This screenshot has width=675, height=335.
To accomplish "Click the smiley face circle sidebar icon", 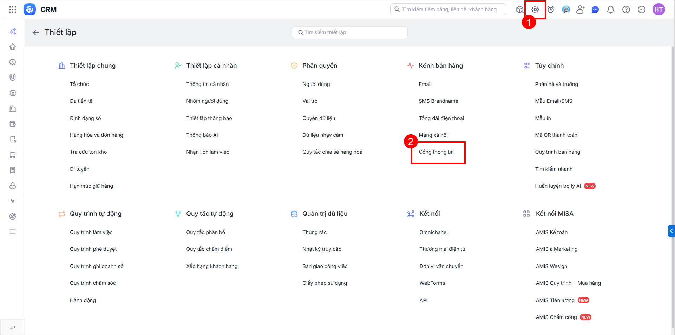I will (13, 62).
